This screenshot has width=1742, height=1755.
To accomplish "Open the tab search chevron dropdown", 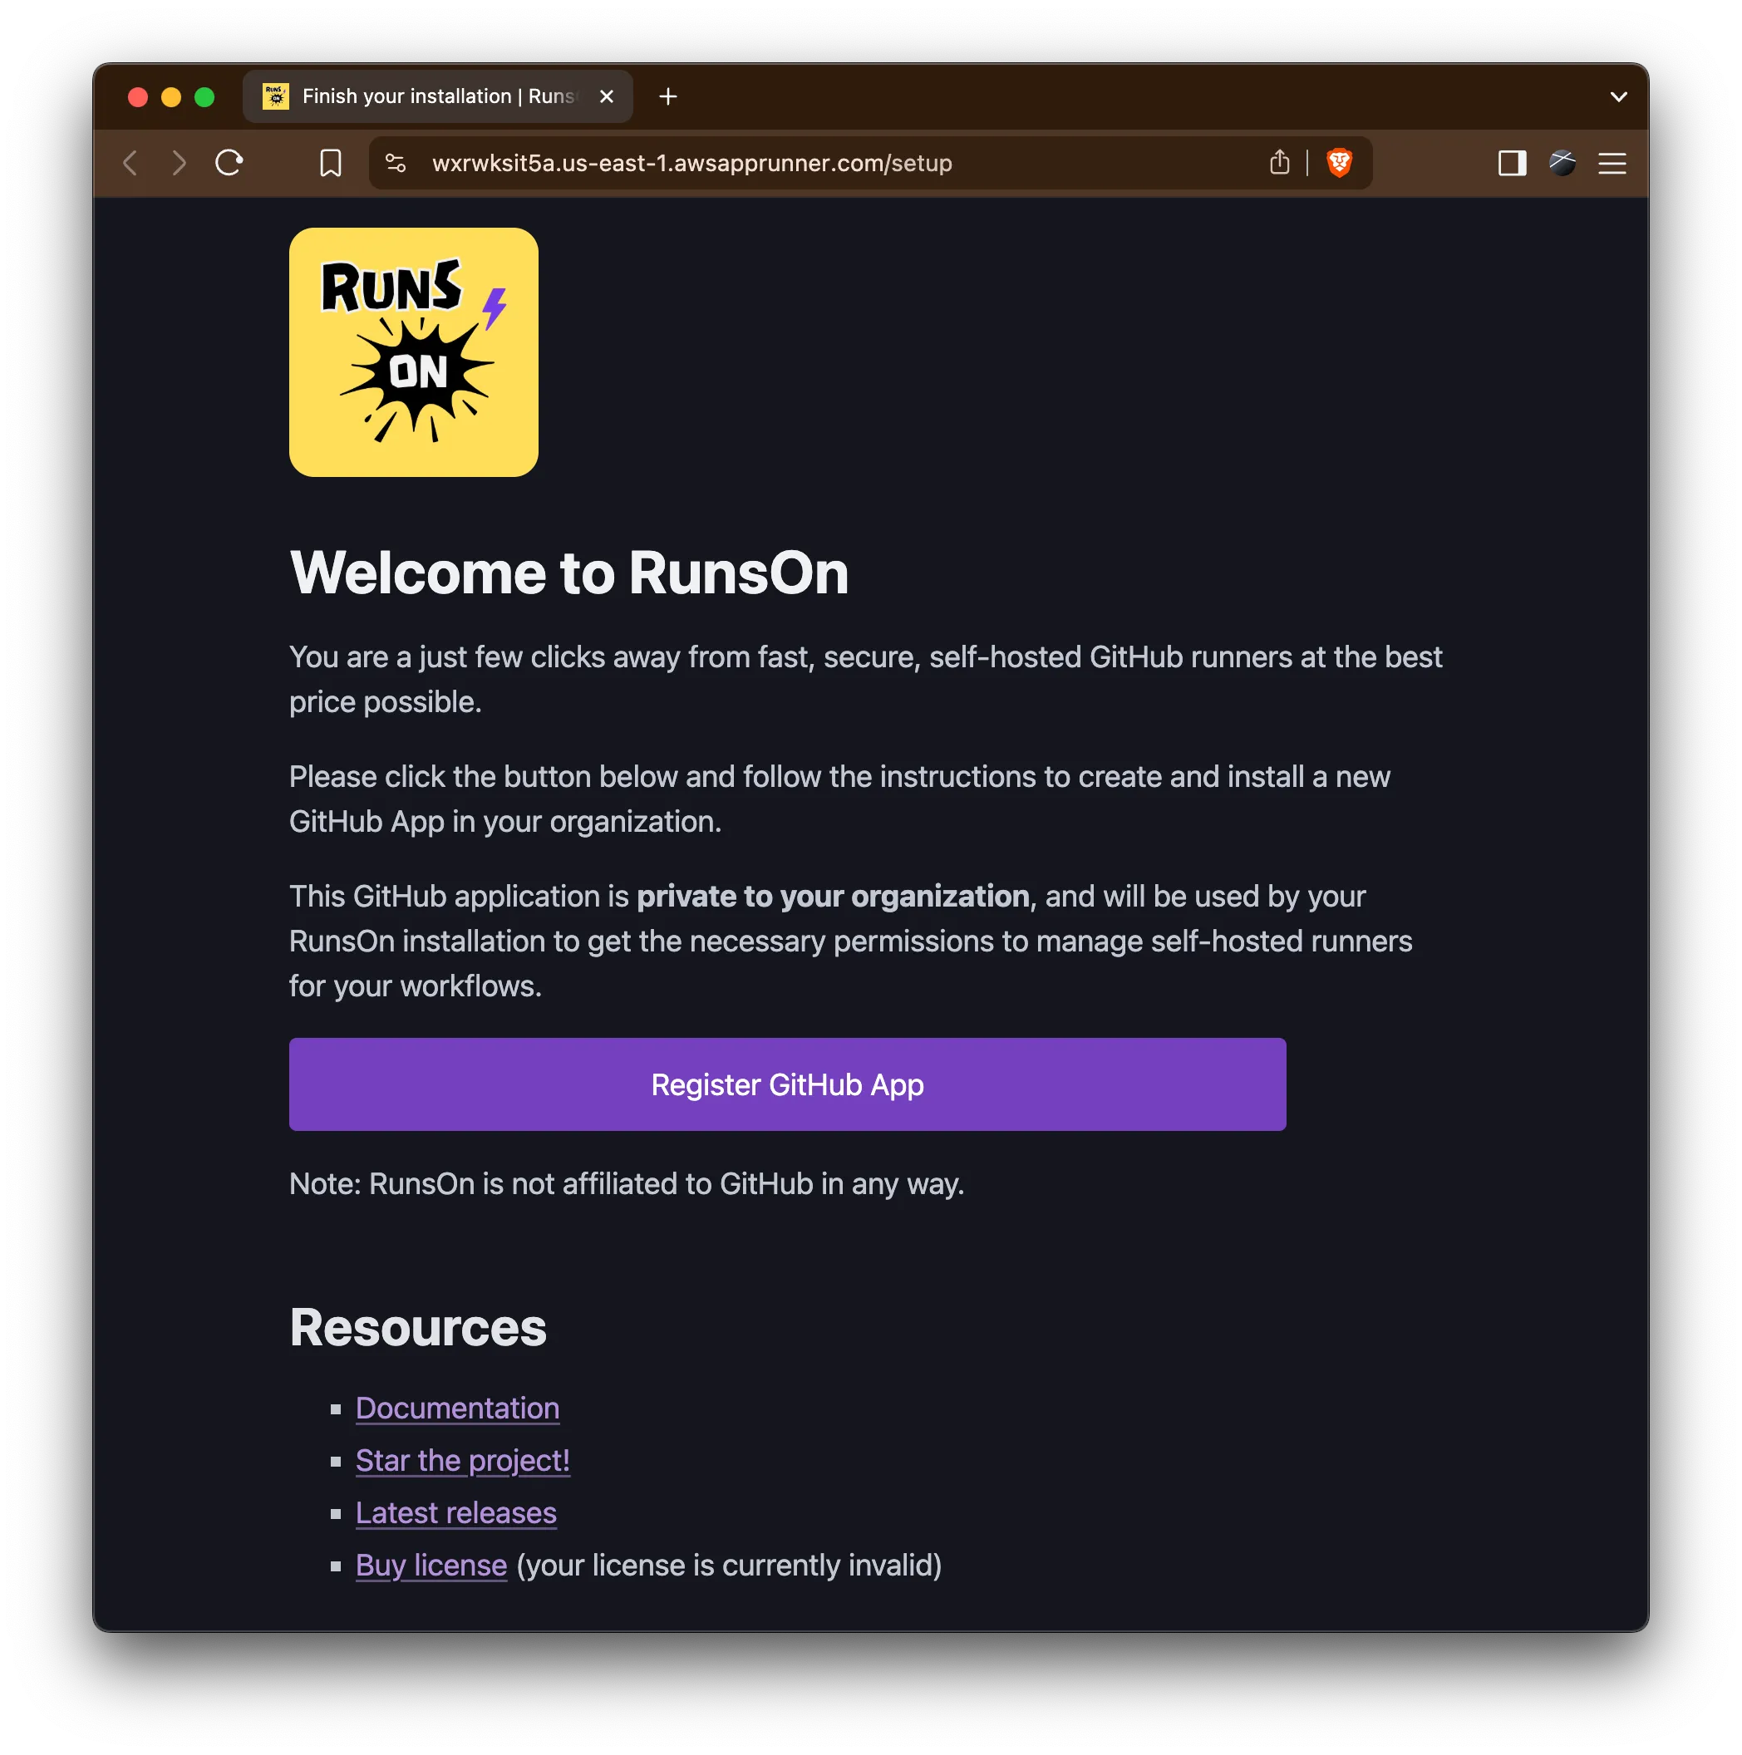I will tap(1617, 96).
